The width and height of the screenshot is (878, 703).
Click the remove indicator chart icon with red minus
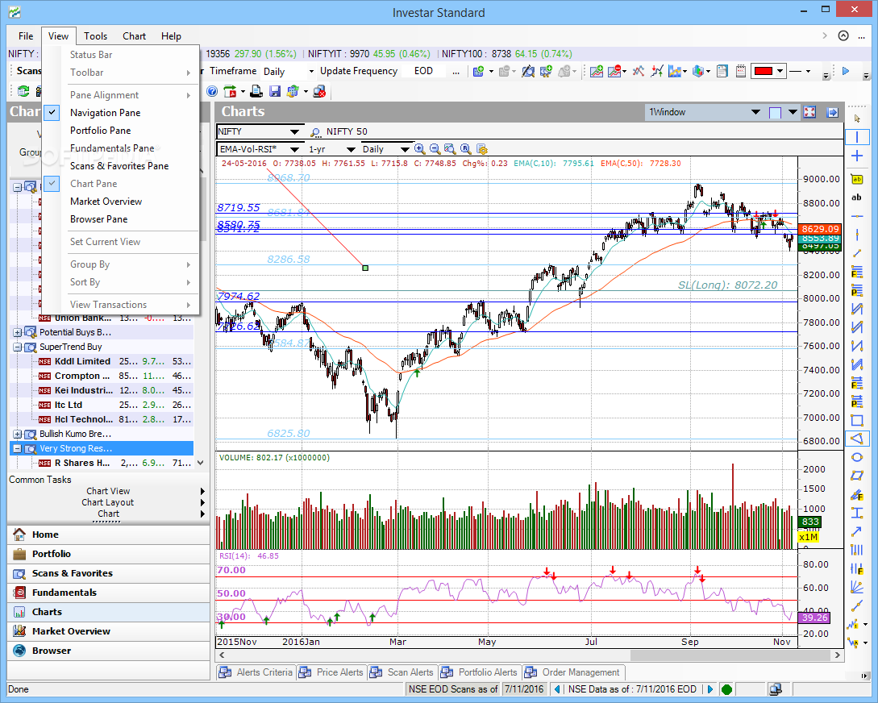614,71
